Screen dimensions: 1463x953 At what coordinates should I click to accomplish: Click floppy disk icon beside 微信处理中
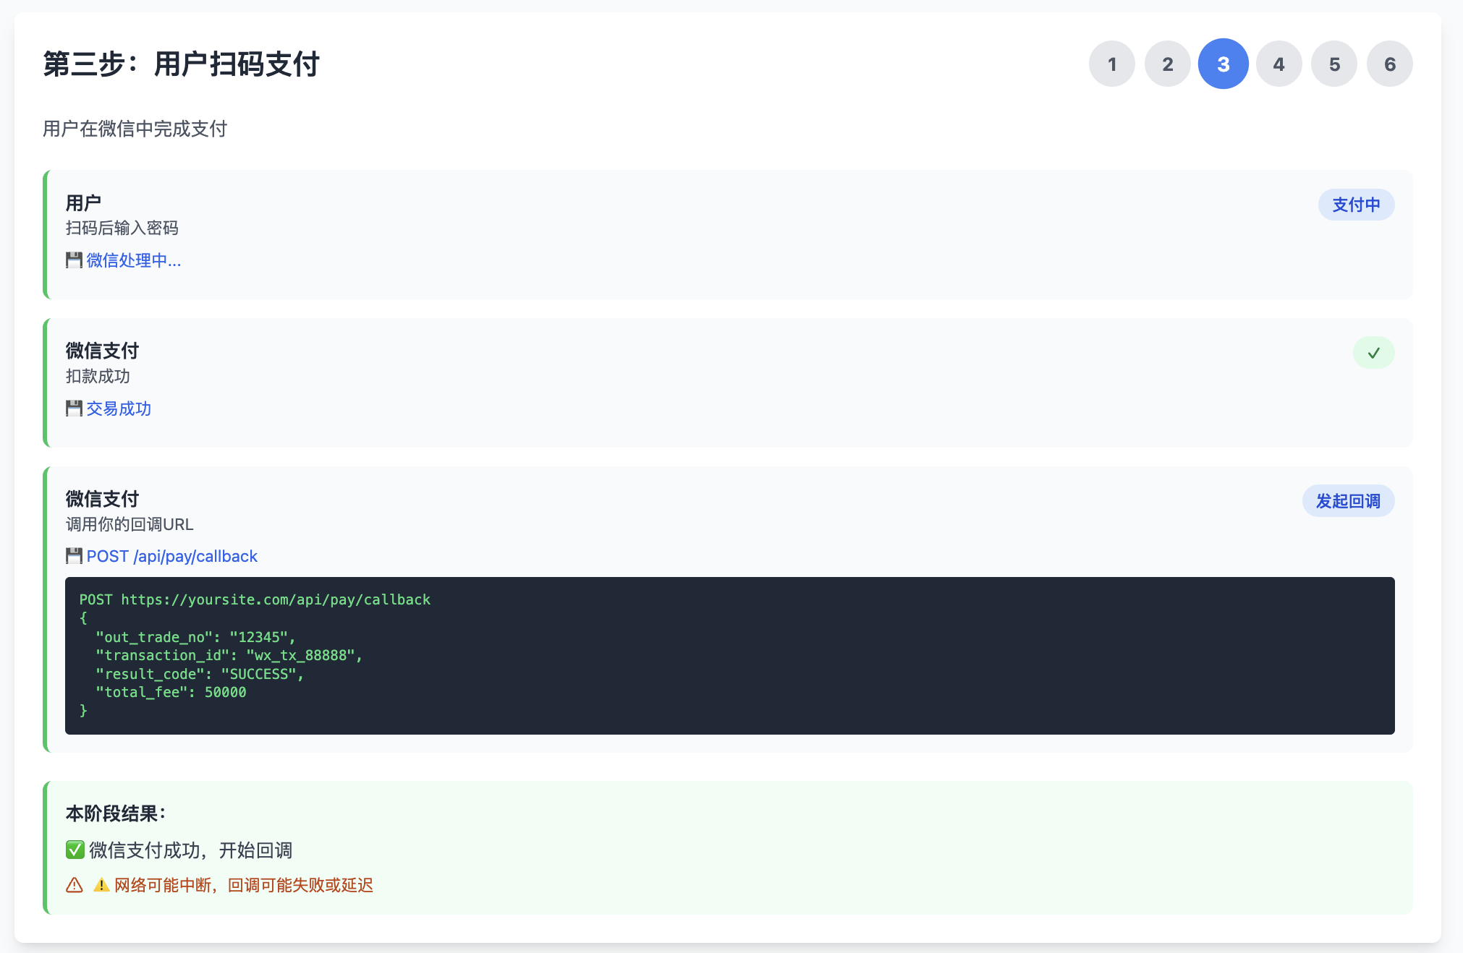74,260
